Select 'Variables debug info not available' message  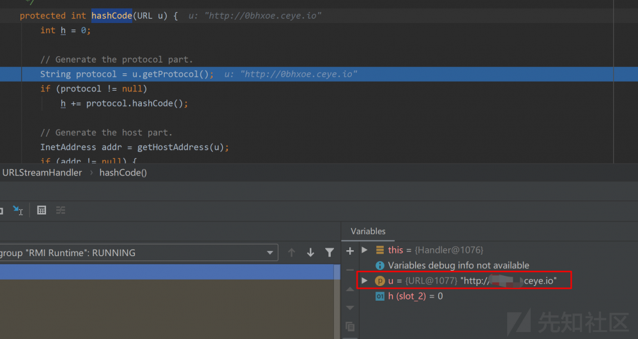(x=459, y=266)
